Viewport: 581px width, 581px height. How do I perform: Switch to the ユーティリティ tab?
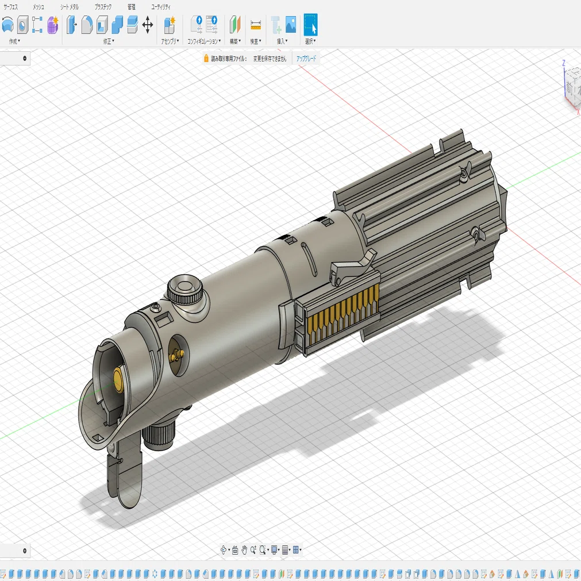(161, 7)
